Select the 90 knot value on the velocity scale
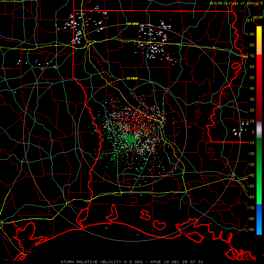264x264 pixels. 252,34
